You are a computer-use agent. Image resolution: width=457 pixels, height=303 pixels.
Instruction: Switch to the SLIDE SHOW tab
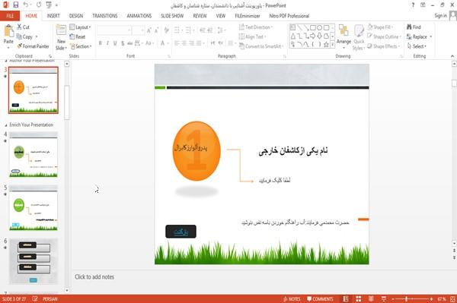(172, 16)
